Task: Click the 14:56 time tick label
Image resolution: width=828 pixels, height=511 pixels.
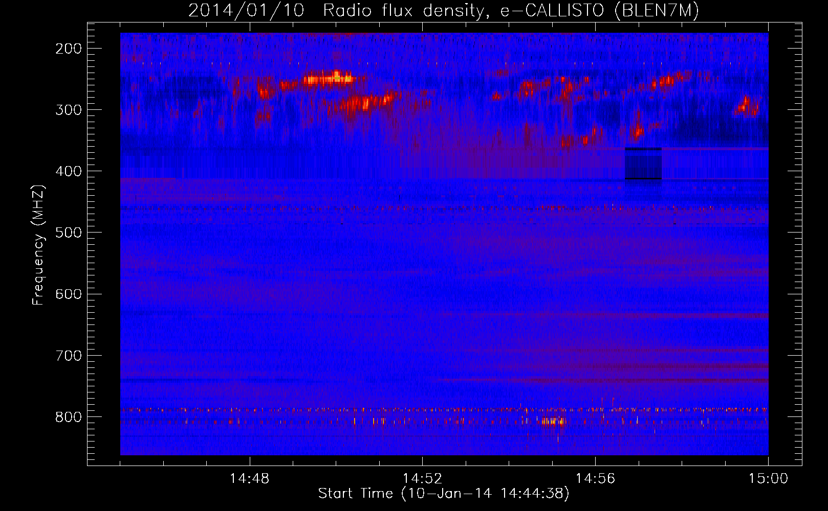Action: [595, 479]
